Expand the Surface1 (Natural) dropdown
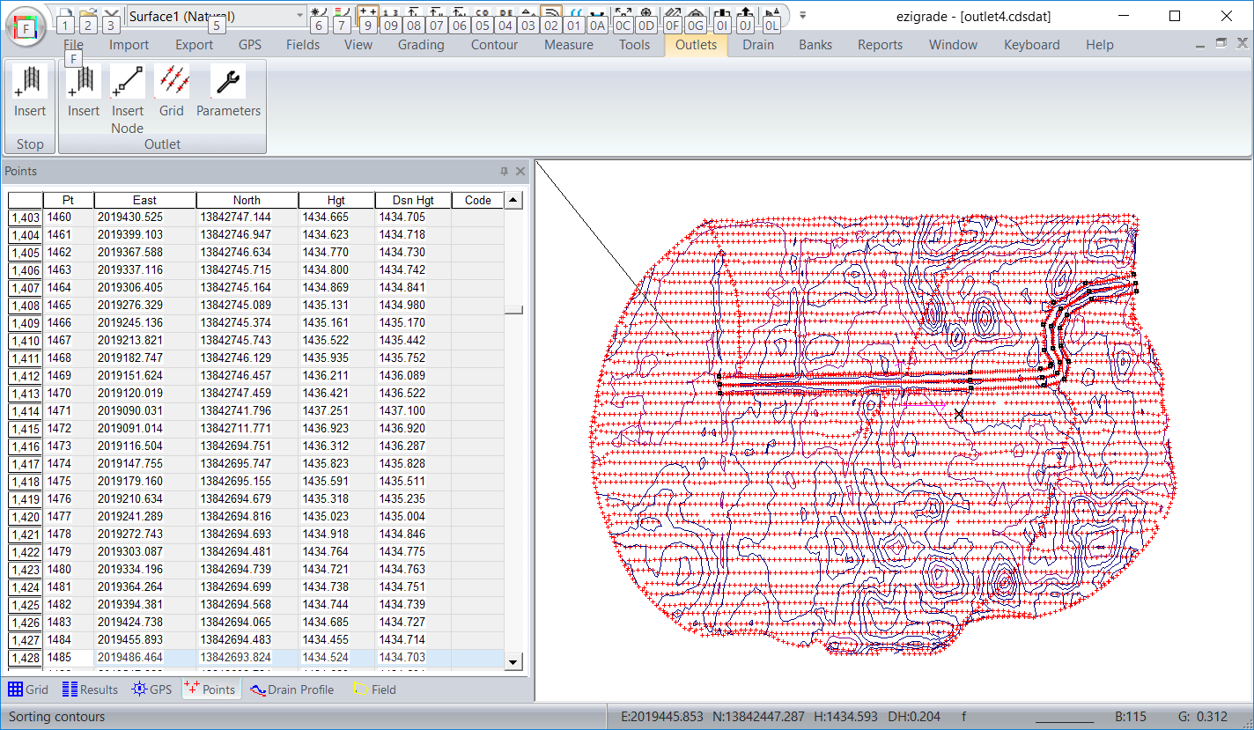The width and height of the screenshot is (1254, 730). pyautogui.click(x=299, y=16)
